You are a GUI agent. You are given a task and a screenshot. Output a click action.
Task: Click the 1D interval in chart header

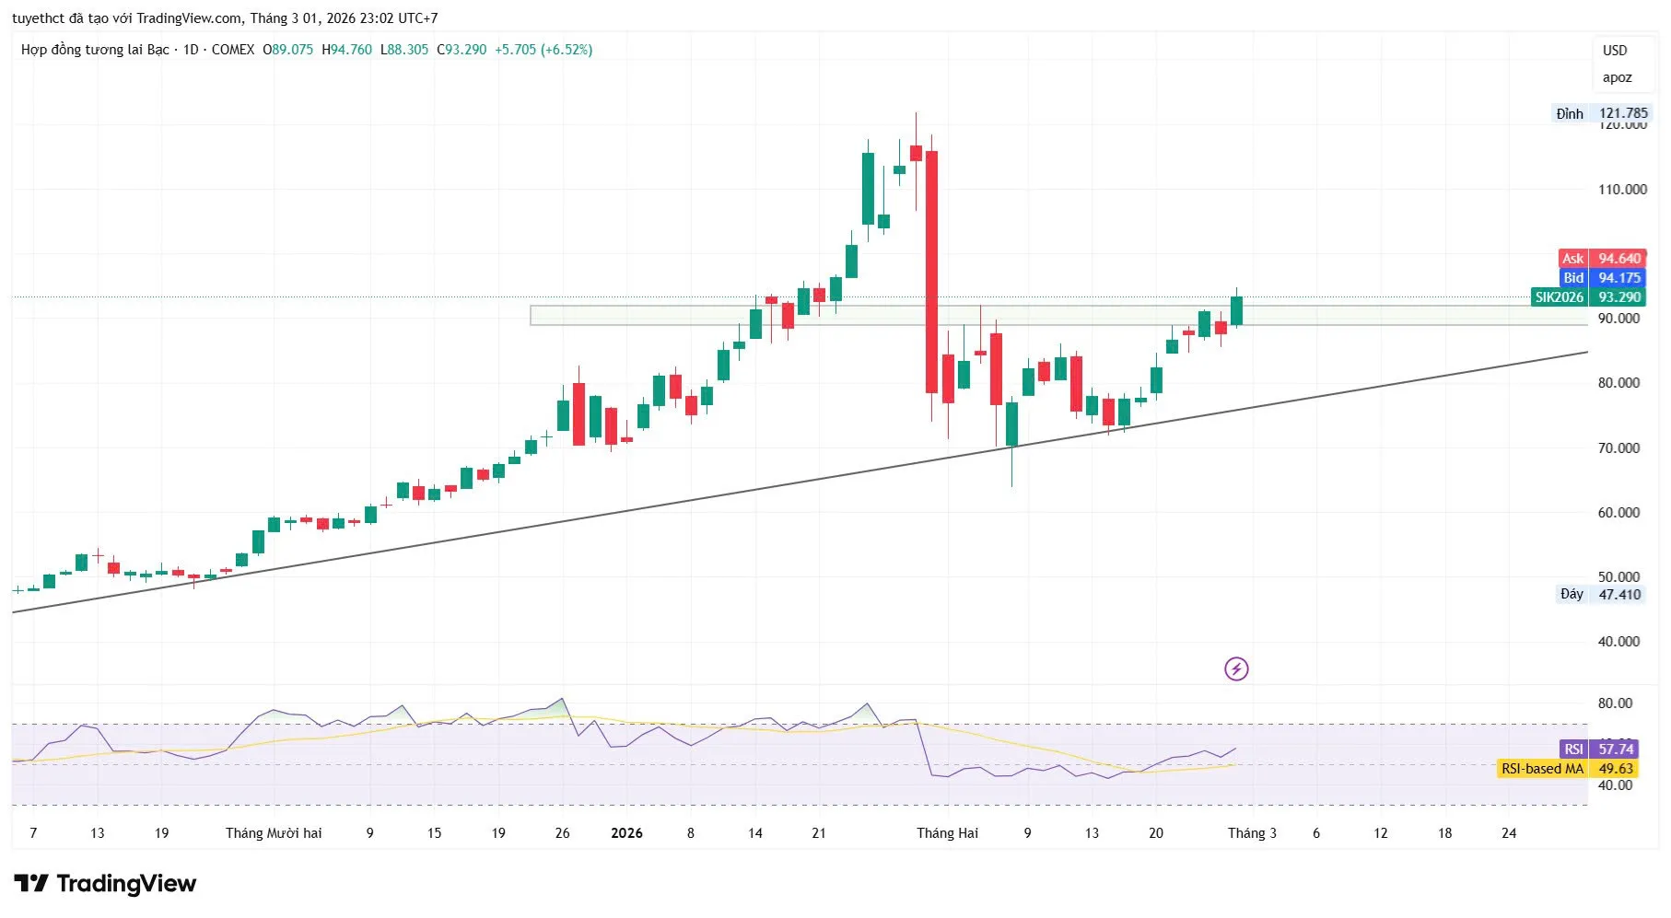[191, 50]
